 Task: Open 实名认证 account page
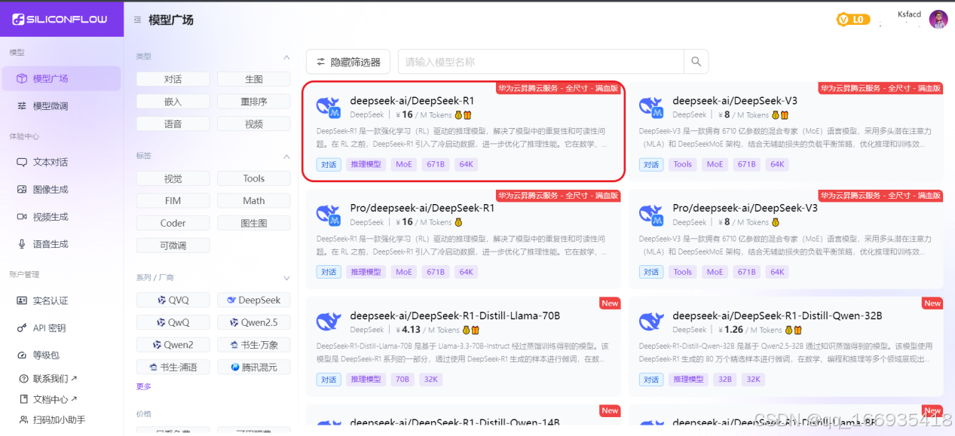click(61, 300)
